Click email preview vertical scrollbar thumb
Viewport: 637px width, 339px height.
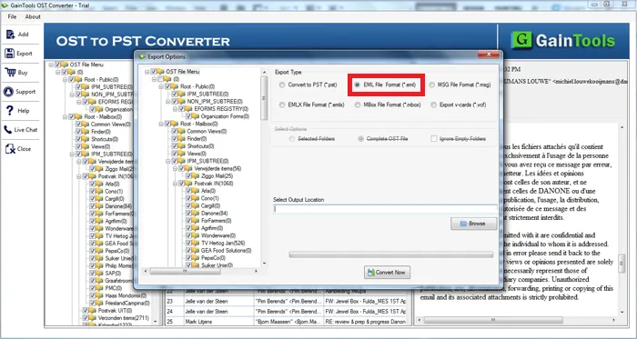pyautogui.click(x=622, y=264)
